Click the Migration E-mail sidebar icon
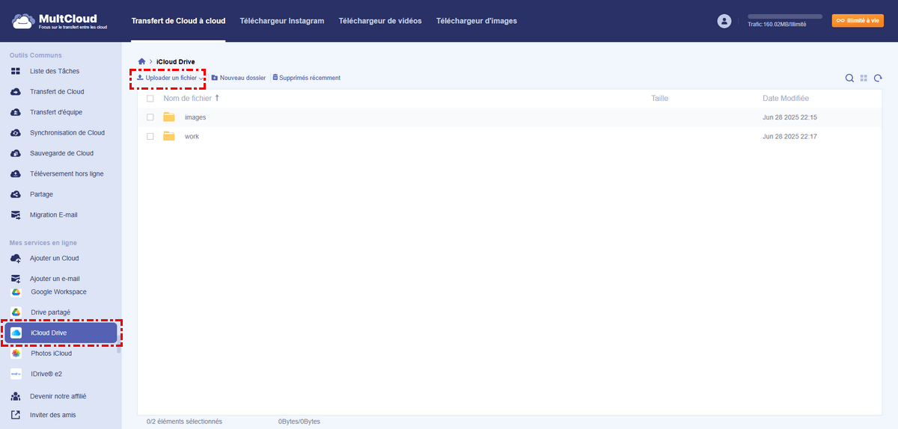 (x=16, y=215)
